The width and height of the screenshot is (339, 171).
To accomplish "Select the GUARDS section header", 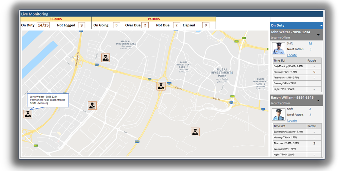I will click(x=56, y=19).
